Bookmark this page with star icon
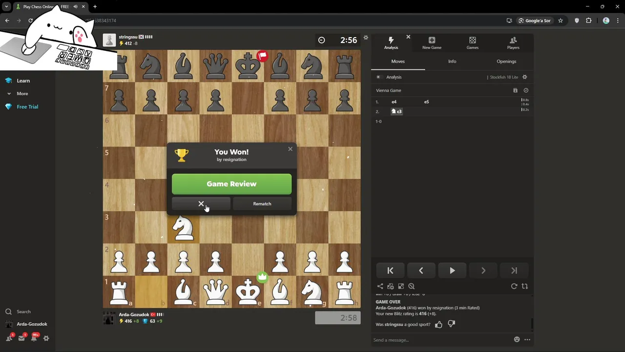The width and height of the screenshot is (625, 352). coord(561,21)
